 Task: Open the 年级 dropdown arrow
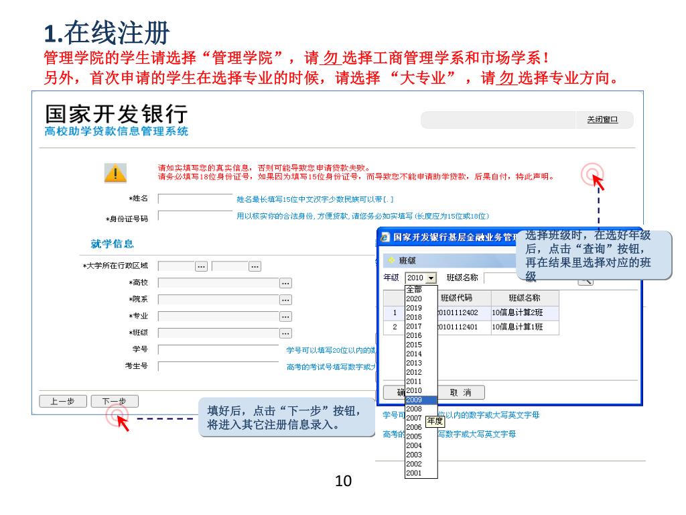tap(431, 278)
